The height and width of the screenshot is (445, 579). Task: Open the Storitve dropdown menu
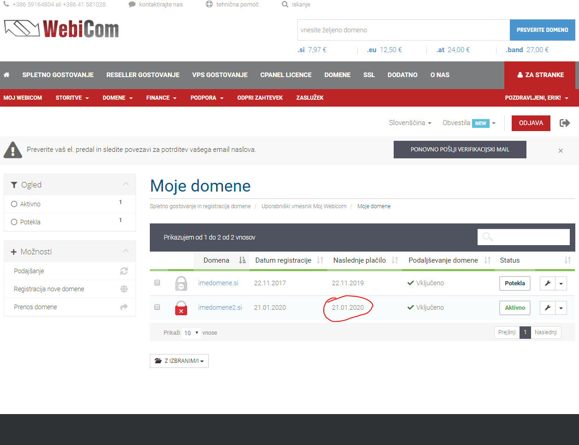pos(72,98)
